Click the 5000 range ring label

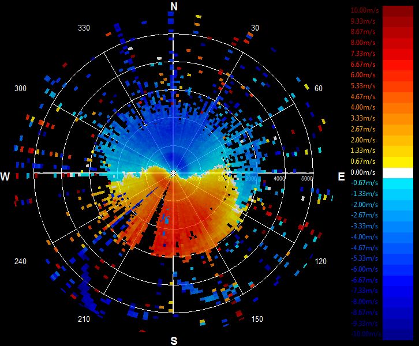click(x=307, y=178)
